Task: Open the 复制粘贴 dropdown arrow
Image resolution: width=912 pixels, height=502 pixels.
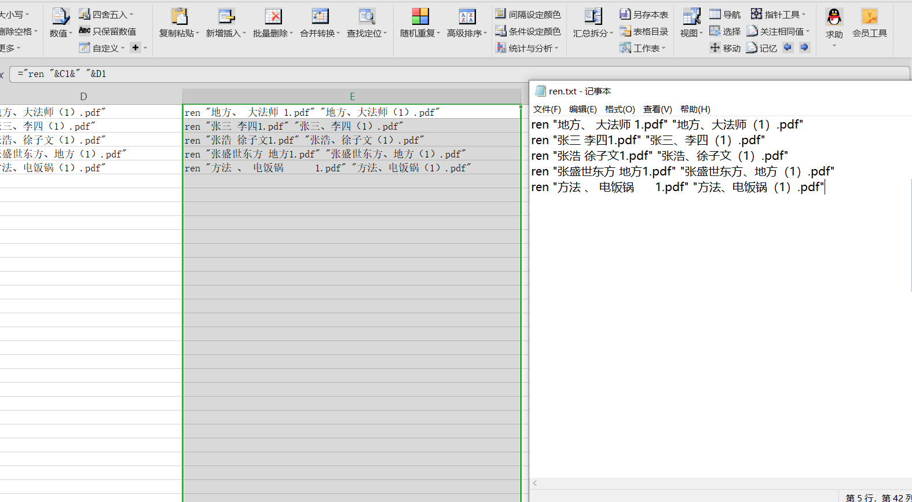Action: point(197,34)
